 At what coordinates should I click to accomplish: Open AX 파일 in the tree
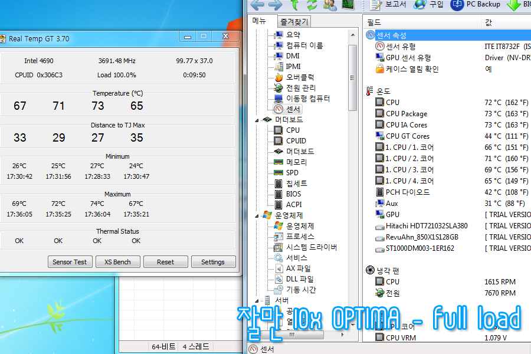pos(293,268)
